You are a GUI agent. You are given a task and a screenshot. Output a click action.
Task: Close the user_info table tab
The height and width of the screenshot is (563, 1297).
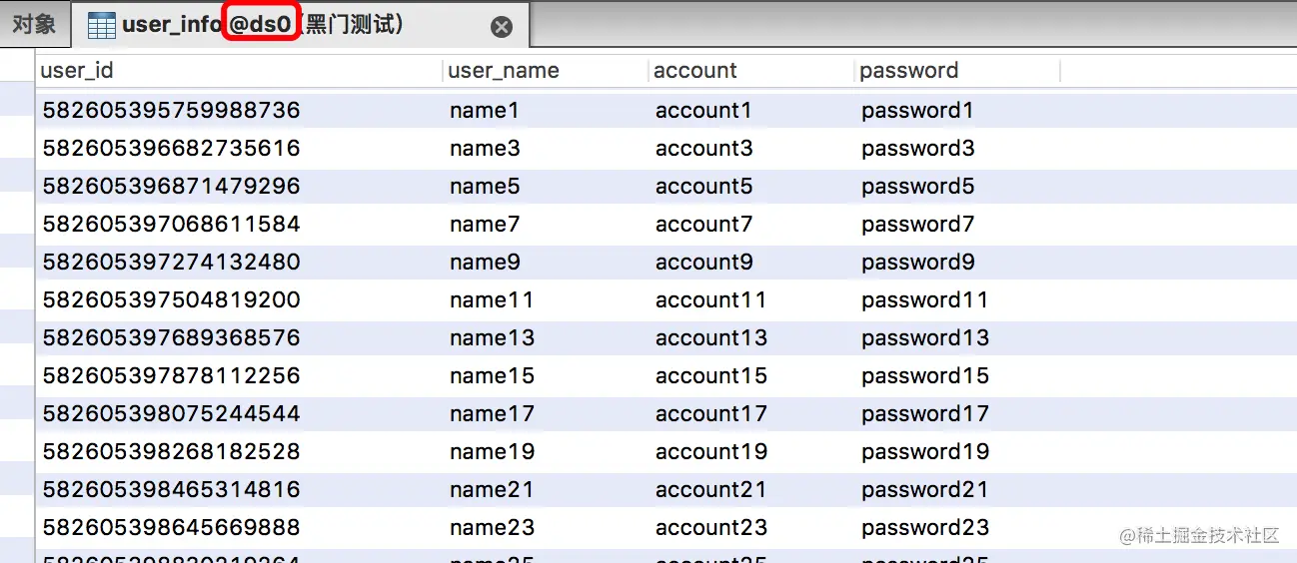click(502, 27)
